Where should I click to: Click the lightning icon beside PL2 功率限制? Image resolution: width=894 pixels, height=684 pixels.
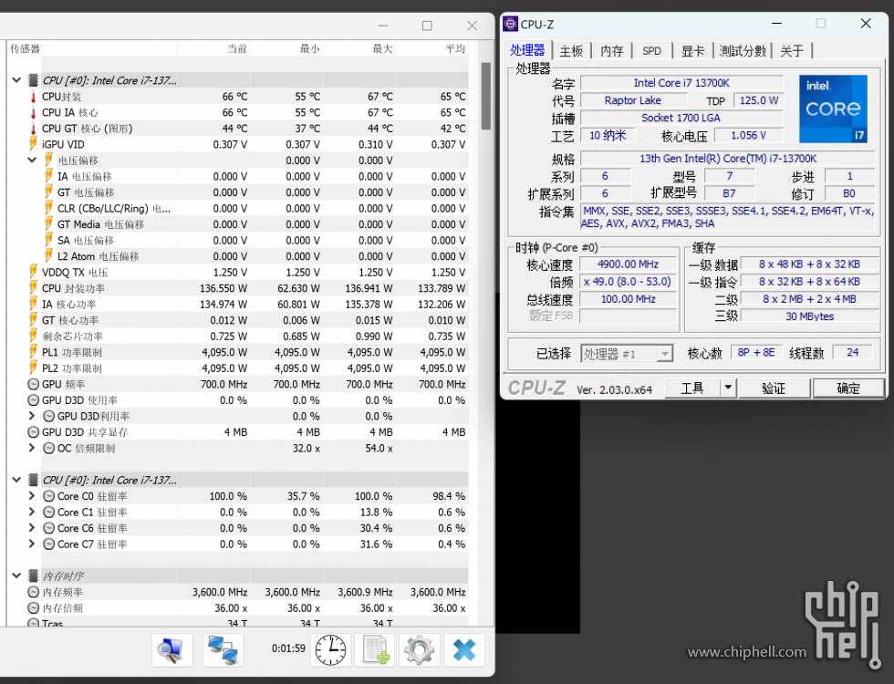(33, 368)
